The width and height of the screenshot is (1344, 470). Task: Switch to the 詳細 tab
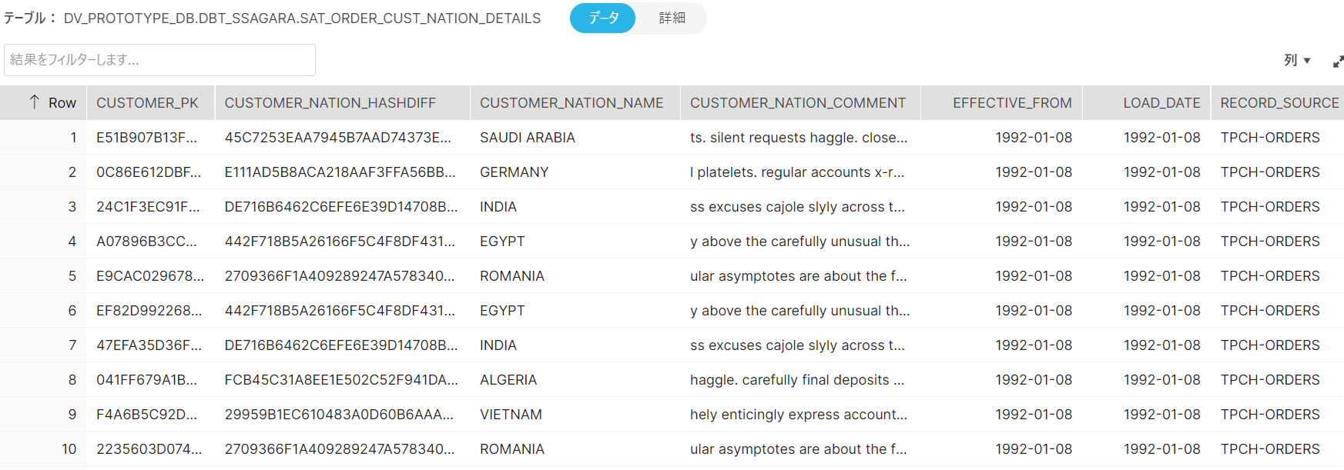pos(672,18)
